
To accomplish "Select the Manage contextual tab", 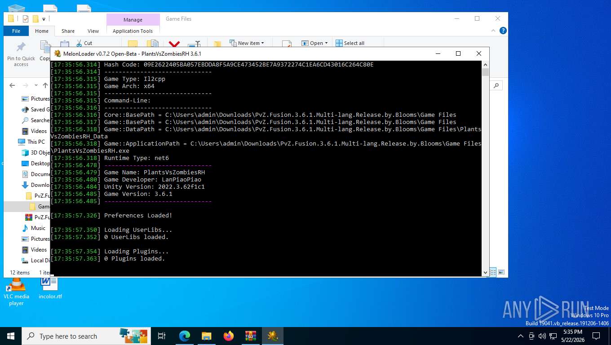I will pos(133,20).
